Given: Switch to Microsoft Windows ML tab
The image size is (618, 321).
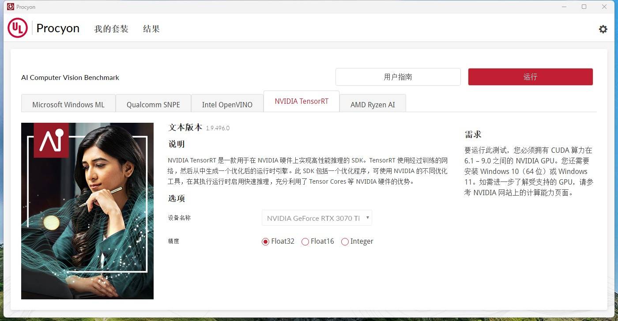Looking at the screenshot, I should [x=68, y=105].
